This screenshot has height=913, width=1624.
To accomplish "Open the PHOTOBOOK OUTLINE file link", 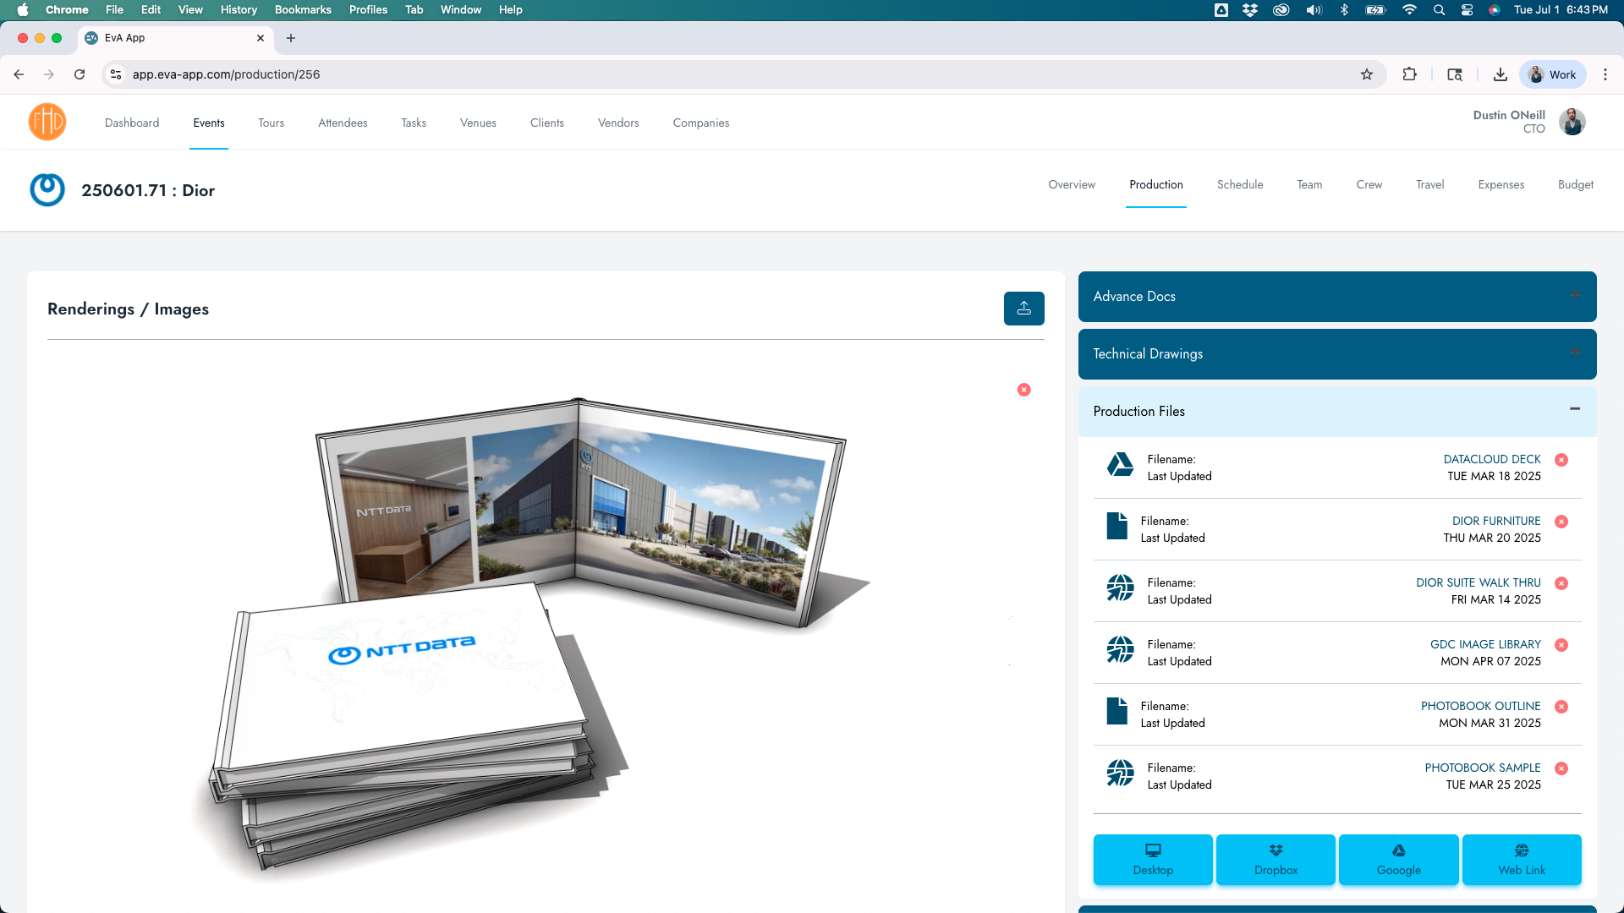I will click(1480, 706).
